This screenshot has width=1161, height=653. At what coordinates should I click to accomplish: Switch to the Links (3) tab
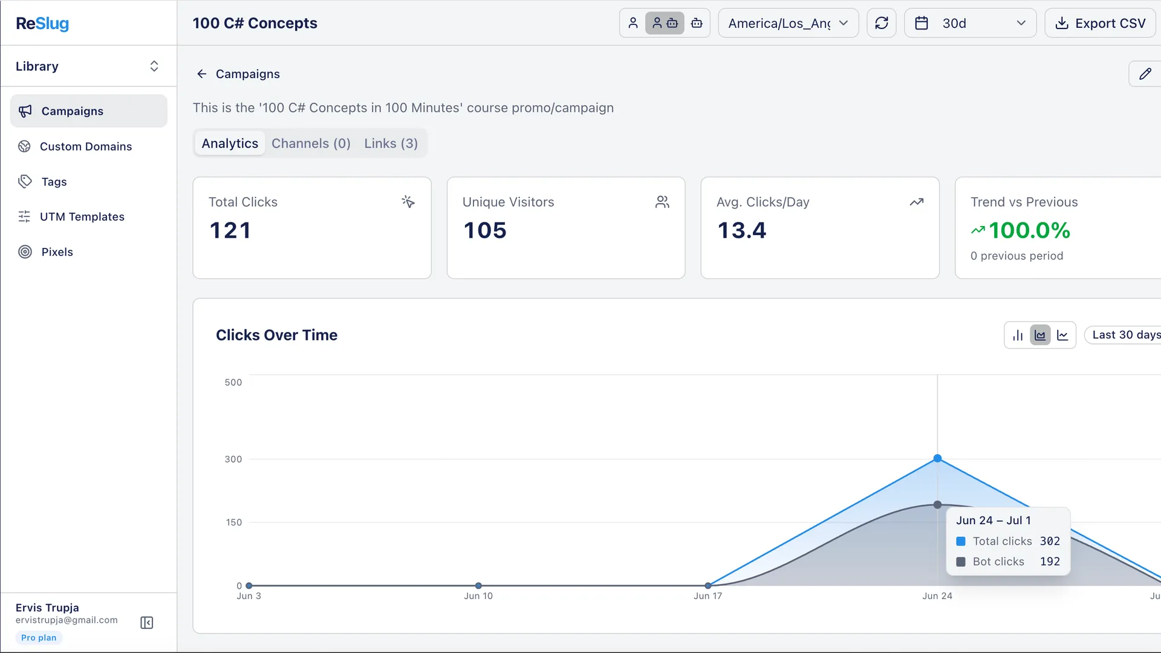pos(391,143)
